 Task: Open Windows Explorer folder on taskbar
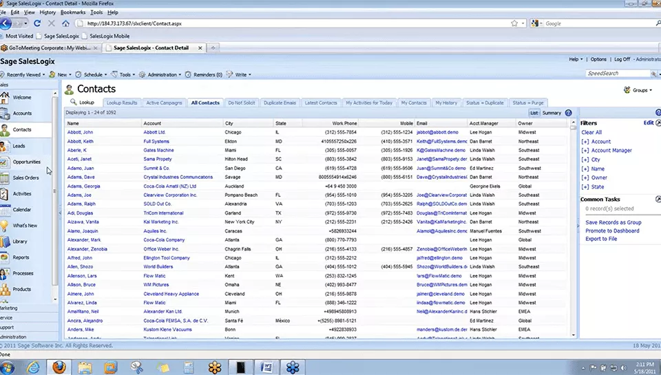click(x=85, y=367)
